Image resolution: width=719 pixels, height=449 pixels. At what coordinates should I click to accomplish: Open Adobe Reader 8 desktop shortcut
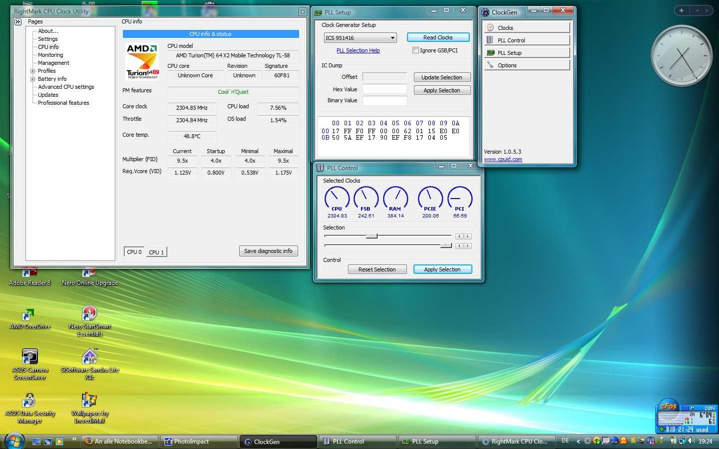click(x=29, y=277)
